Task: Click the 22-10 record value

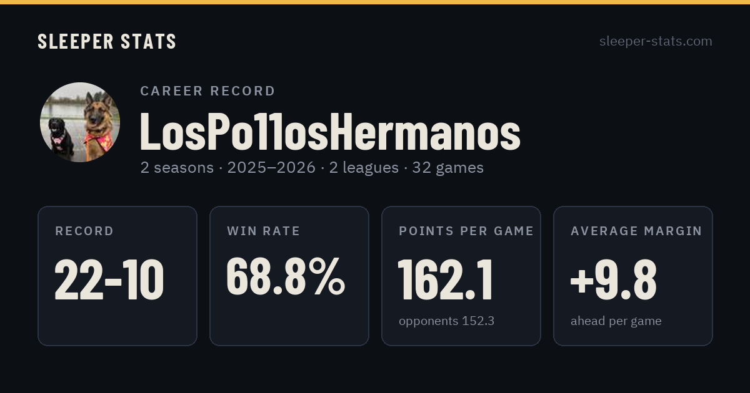Action: coord(109,280)
